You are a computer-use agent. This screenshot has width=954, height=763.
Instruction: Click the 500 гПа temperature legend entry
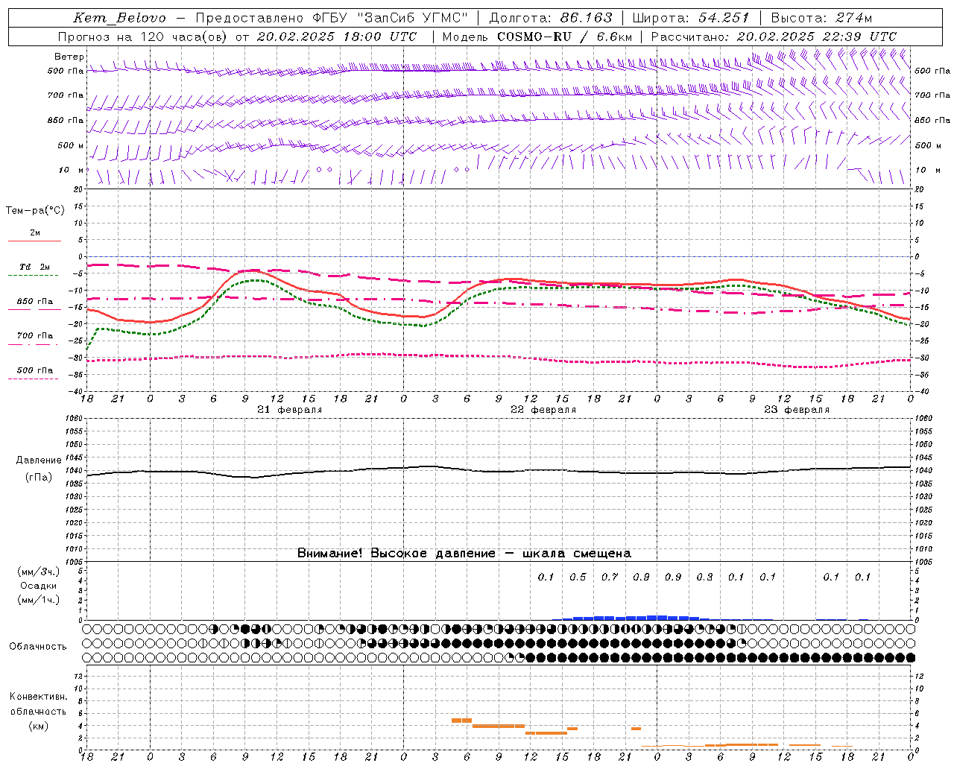click(x=35, y=370)
